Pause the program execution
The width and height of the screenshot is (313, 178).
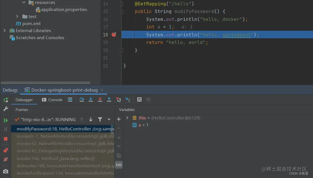click(x=6, y=130)
